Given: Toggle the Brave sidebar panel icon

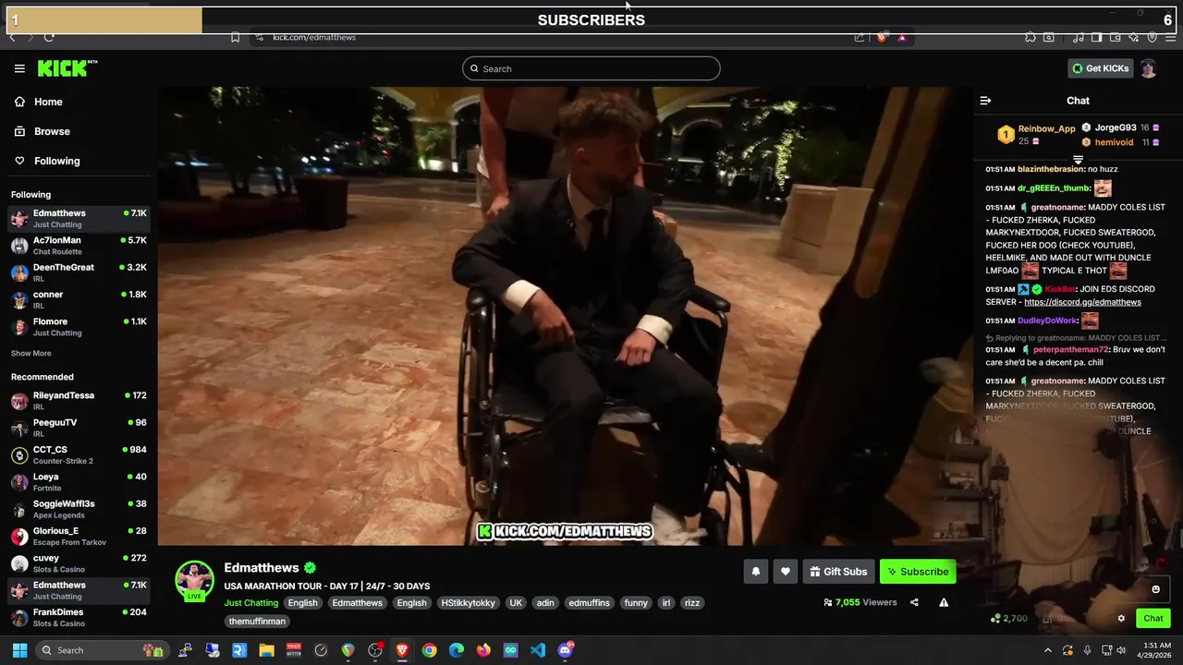Looking at the screenshot, I should (1096, 38).
